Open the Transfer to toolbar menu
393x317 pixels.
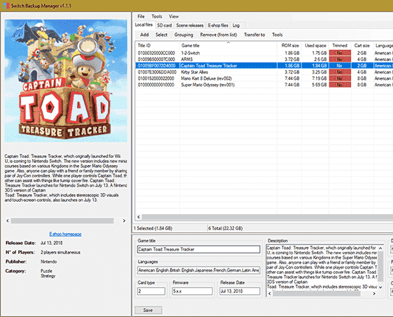[254, 35]
